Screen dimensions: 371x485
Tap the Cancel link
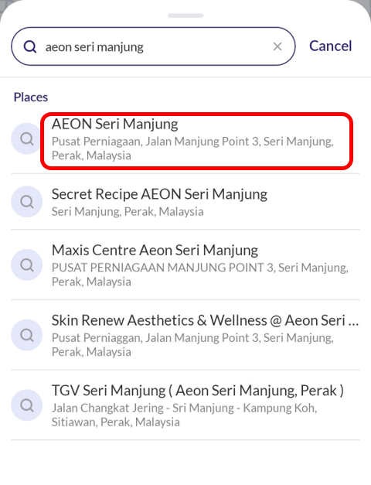coord(331,46)
